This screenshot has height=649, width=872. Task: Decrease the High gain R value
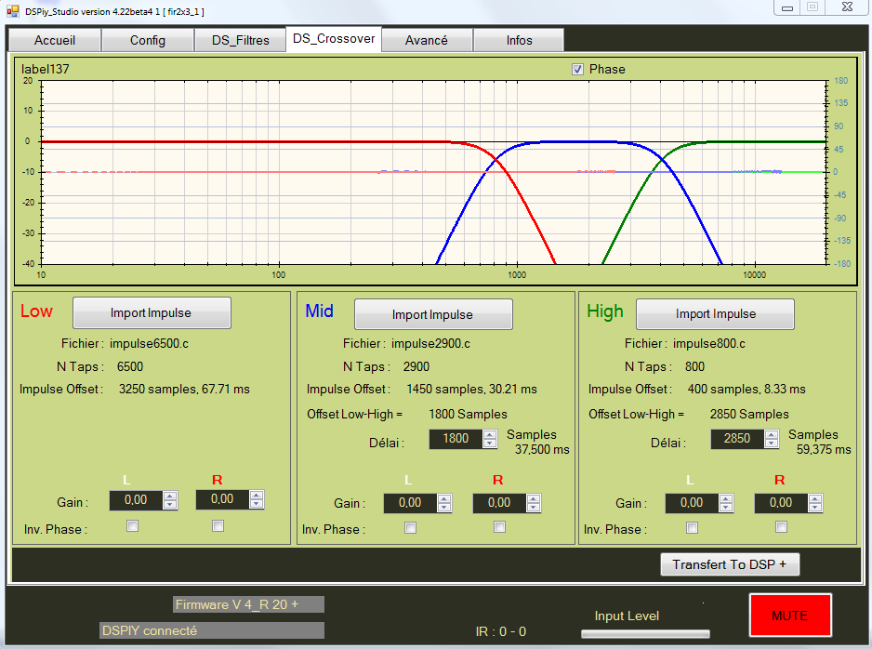pos(816,508)
